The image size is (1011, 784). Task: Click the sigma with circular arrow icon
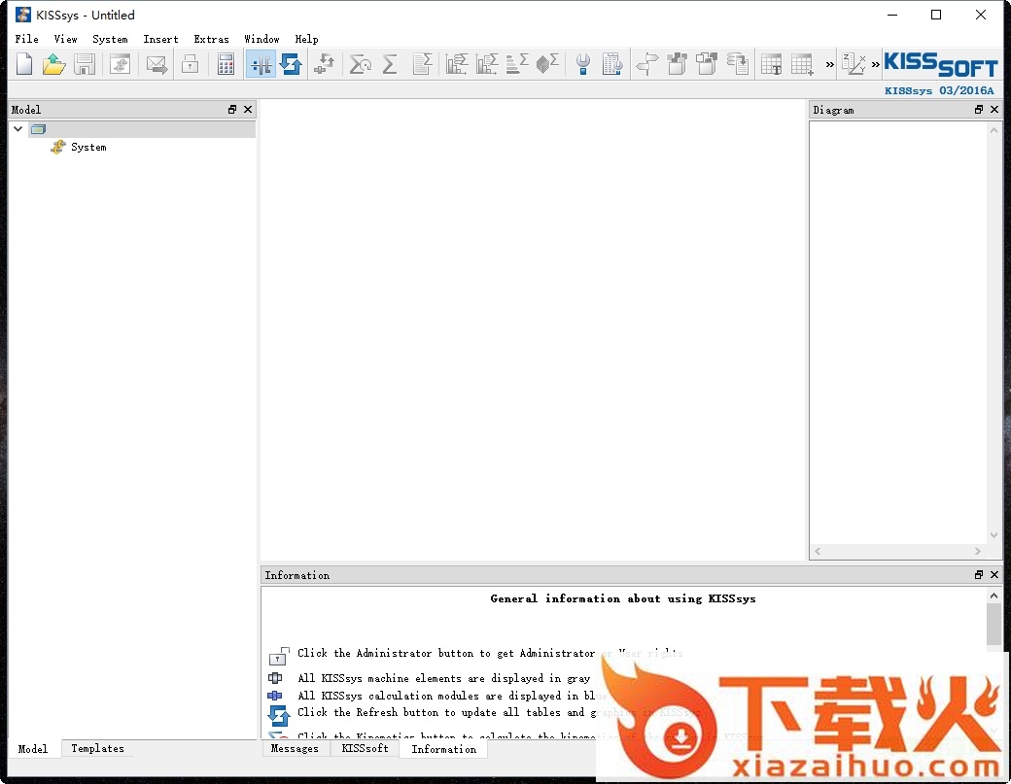click(x=361, y=64)
